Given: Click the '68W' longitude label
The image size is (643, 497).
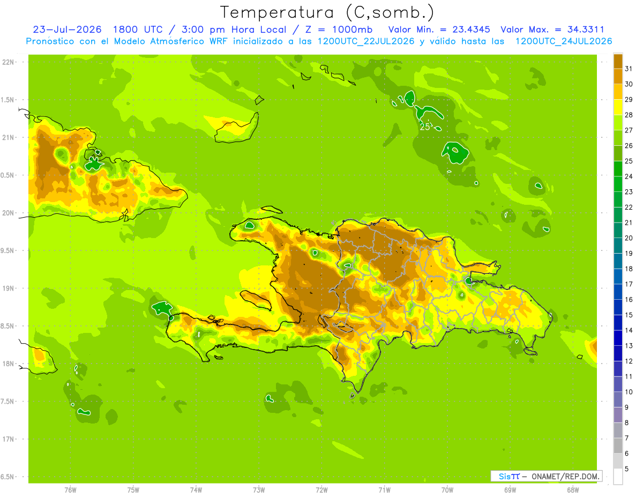Looking at the screenshot, I should 572,490.
